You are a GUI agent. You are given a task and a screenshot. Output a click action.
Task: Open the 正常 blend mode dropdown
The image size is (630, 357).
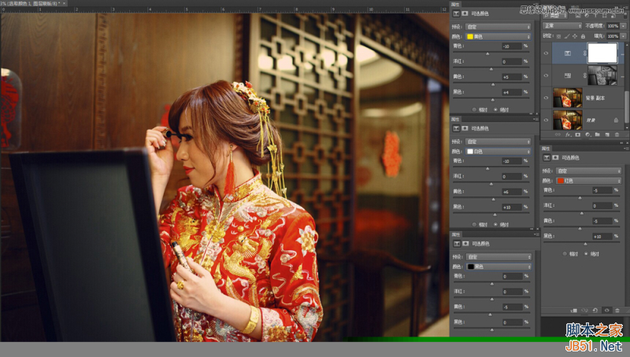point(562,26)
